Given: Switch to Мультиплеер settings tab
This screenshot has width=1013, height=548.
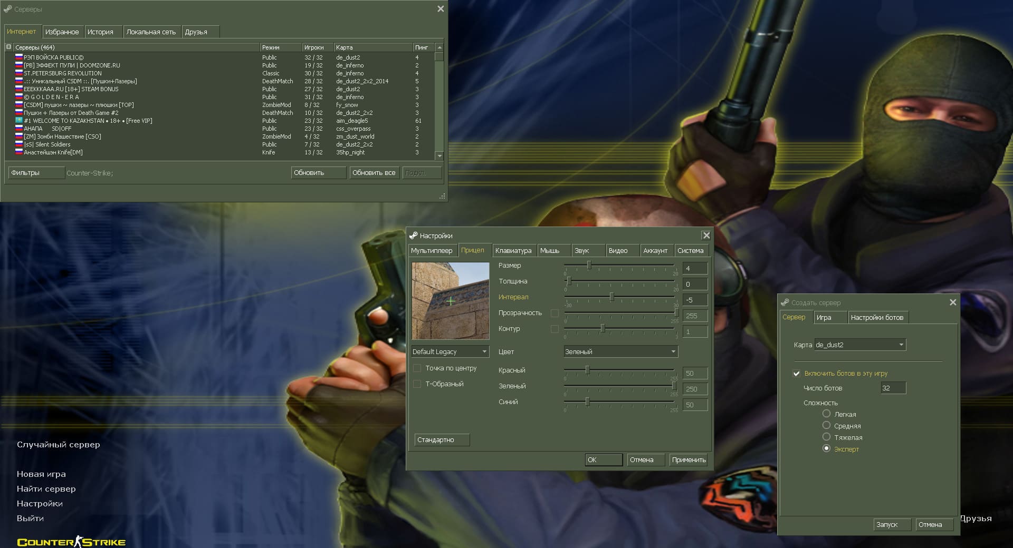Looking at the screenshot, I should [432, 251].
